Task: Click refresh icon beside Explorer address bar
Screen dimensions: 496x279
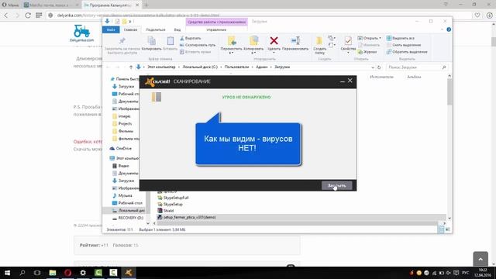Action: point(379,67)
